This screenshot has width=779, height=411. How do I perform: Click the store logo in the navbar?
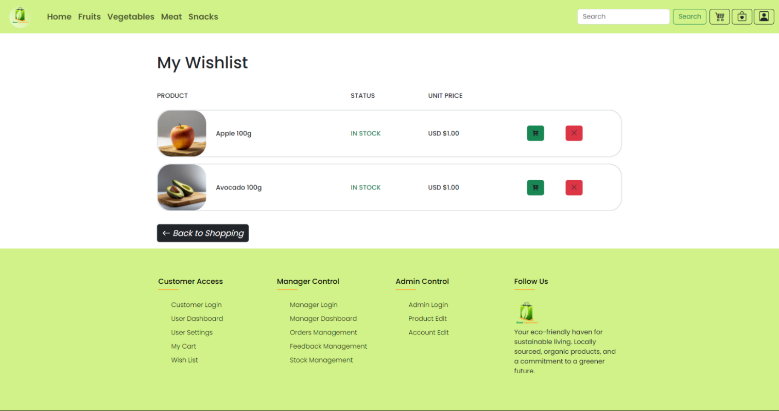[x=20, y=16]
